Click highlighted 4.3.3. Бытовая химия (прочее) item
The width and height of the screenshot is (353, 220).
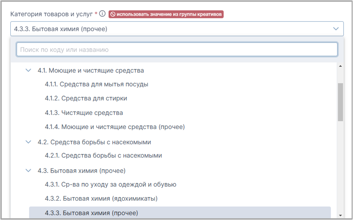coord(91,213)
